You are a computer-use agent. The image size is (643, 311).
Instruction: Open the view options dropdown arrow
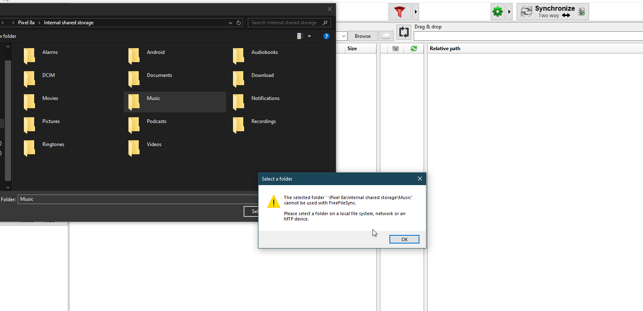[310, 36]
